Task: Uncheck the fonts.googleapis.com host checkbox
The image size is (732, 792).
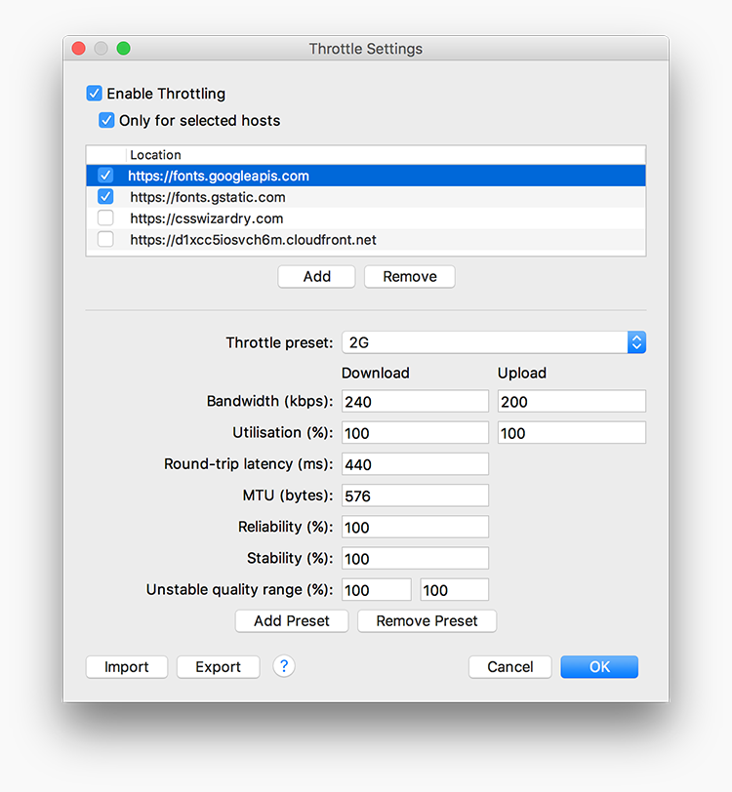Action: [105, 177]
